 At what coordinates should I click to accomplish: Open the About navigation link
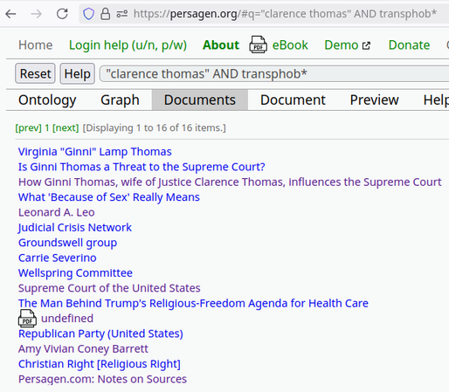tap(221, 45)
